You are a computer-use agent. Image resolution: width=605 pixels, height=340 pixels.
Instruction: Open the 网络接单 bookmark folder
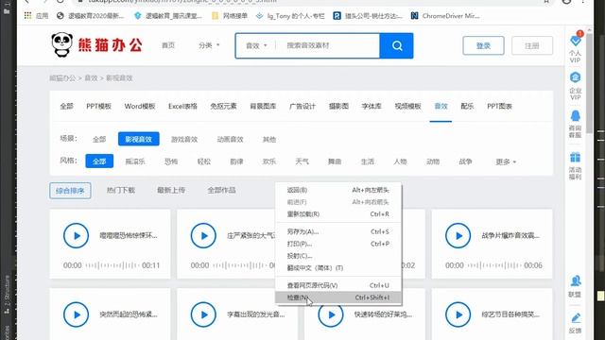[230, 16]
